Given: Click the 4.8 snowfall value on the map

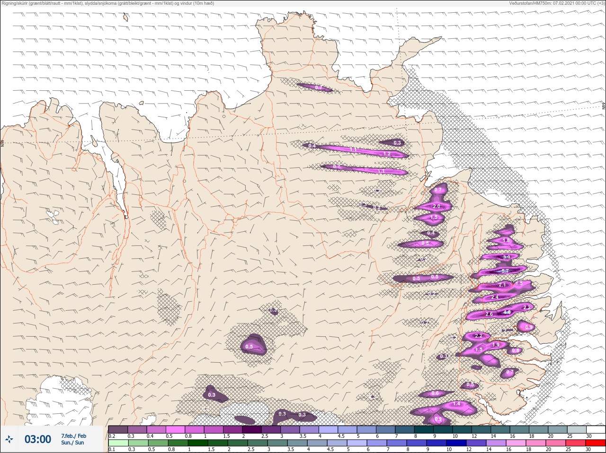Looking at the screenshot, I should point(507,312).
